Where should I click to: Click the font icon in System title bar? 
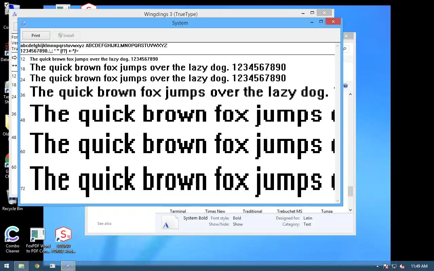pos(23,23)
